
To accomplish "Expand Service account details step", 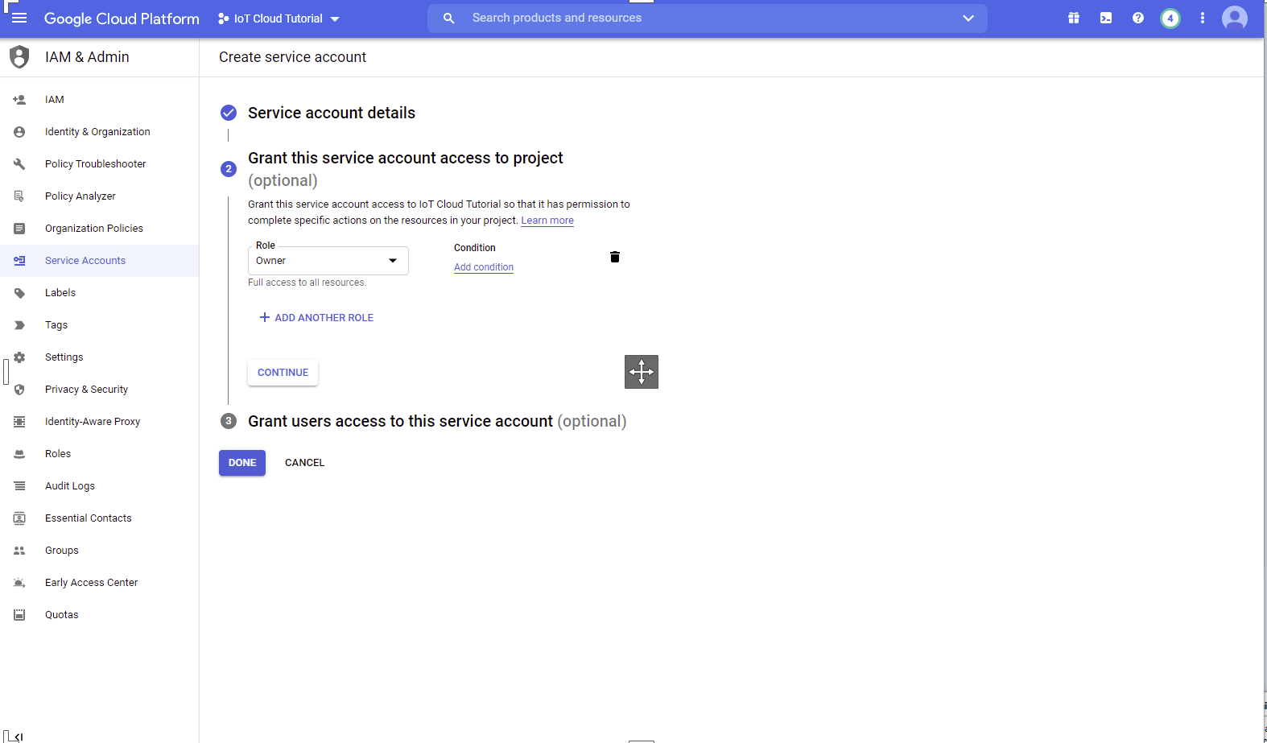I will [332, 113].
